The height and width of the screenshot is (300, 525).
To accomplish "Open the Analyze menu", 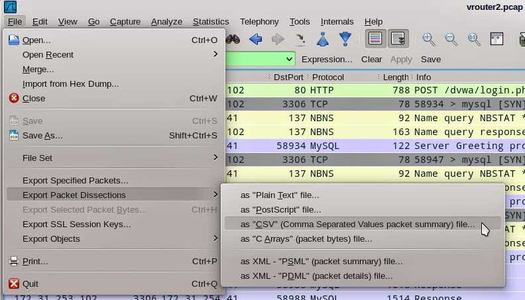I will [166, 21].
